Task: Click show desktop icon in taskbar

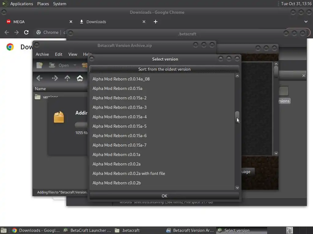Action: pyautogui.click(x=4, y=230)
